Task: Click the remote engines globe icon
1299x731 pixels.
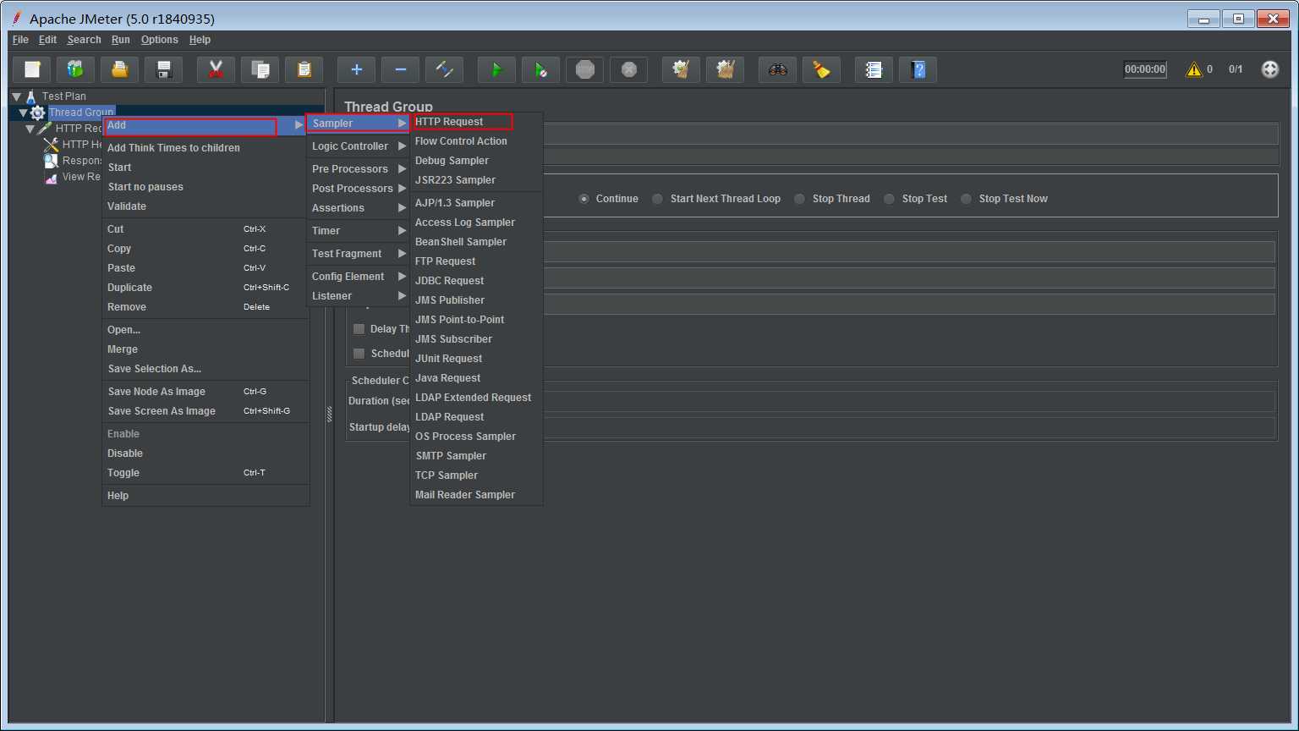Action: click(1270, 69)
